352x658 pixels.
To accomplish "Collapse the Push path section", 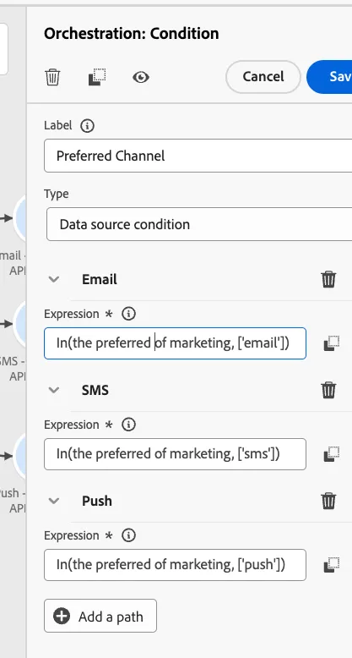I will click(54, 501).
